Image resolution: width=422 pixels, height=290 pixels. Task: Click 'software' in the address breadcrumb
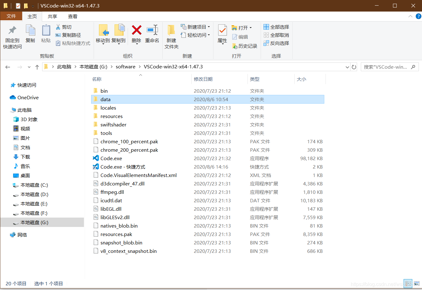125,67
